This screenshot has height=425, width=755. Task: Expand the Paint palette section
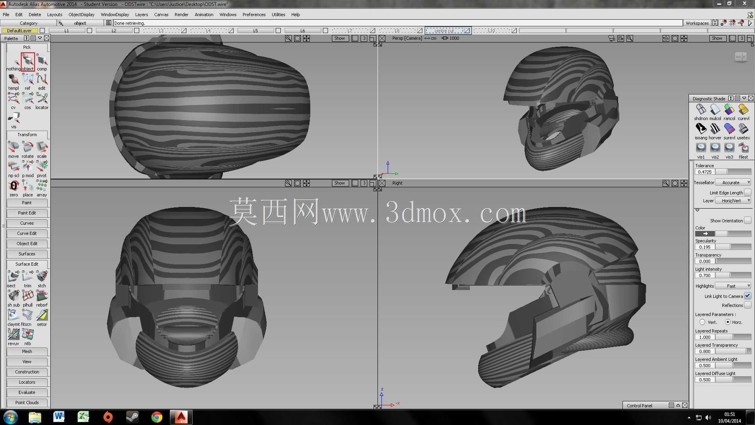click(27, 203)
